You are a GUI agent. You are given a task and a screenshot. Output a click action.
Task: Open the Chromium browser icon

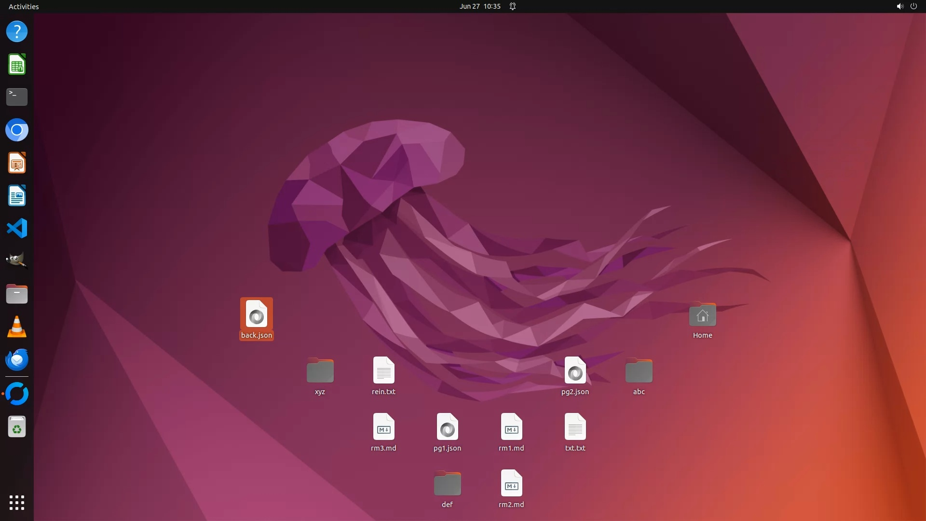click(x=17, y=130)
